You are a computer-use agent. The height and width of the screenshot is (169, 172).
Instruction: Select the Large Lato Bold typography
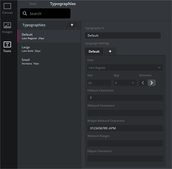(x=49, y=49)
